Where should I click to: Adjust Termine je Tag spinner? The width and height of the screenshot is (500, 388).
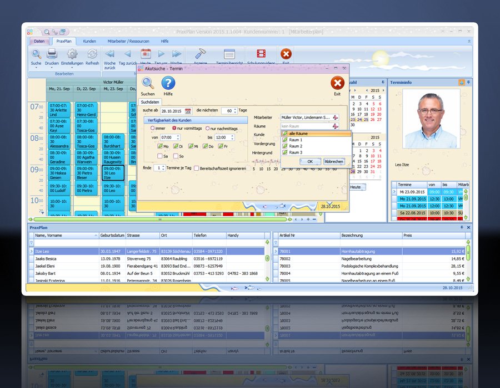pos(163,167)
